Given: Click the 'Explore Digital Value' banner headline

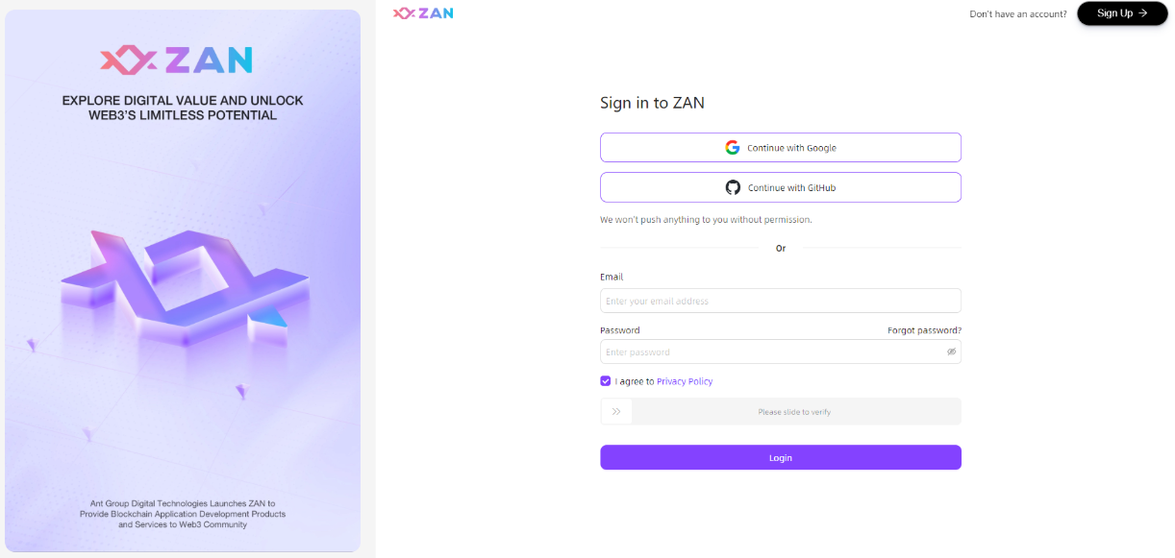Looking at the screenshot, I should (x=183, y=108).
